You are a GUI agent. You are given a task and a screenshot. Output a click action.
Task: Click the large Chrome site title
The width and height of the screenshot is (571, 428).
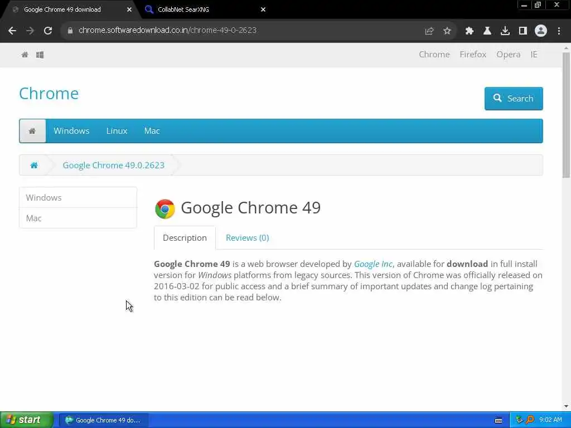click(x=49, y=94)
